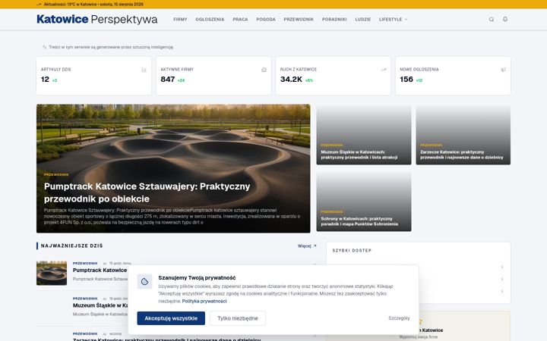Open Szczegóły in the cookie banner
The height and width of the screenshot is (341, 547).
click(399, 318)
